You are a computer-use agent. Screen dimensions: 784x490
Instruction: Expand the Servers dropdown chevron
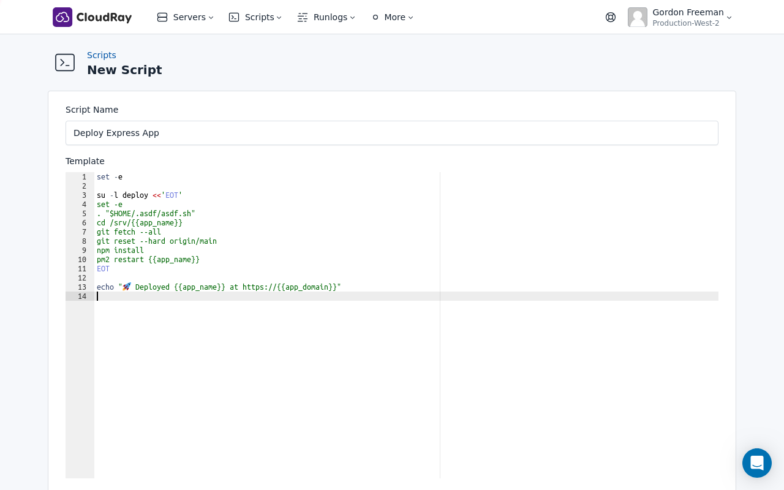click(x=211, y=18)
